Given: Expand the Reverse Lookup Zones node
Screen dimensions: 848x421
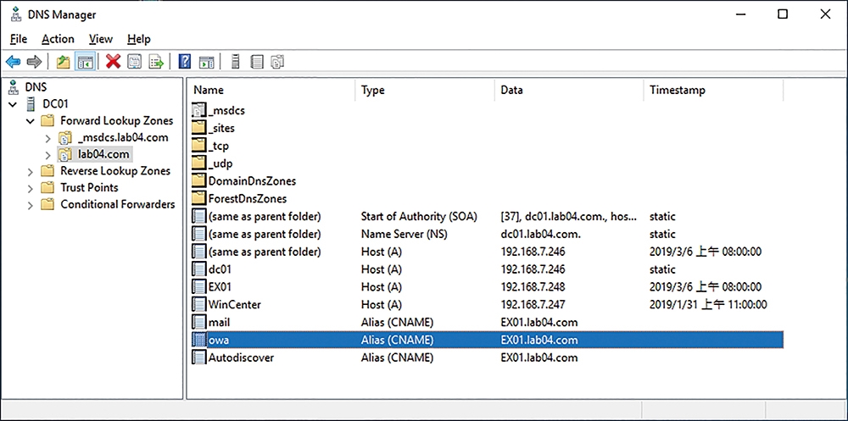Looking at the screenshot, I should coord(31,172).
